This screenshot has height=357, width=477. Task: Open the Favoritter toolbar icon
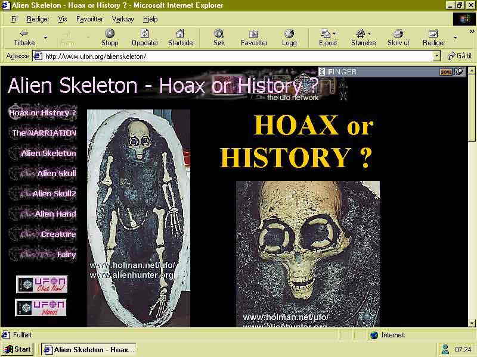tap(254, 33)
